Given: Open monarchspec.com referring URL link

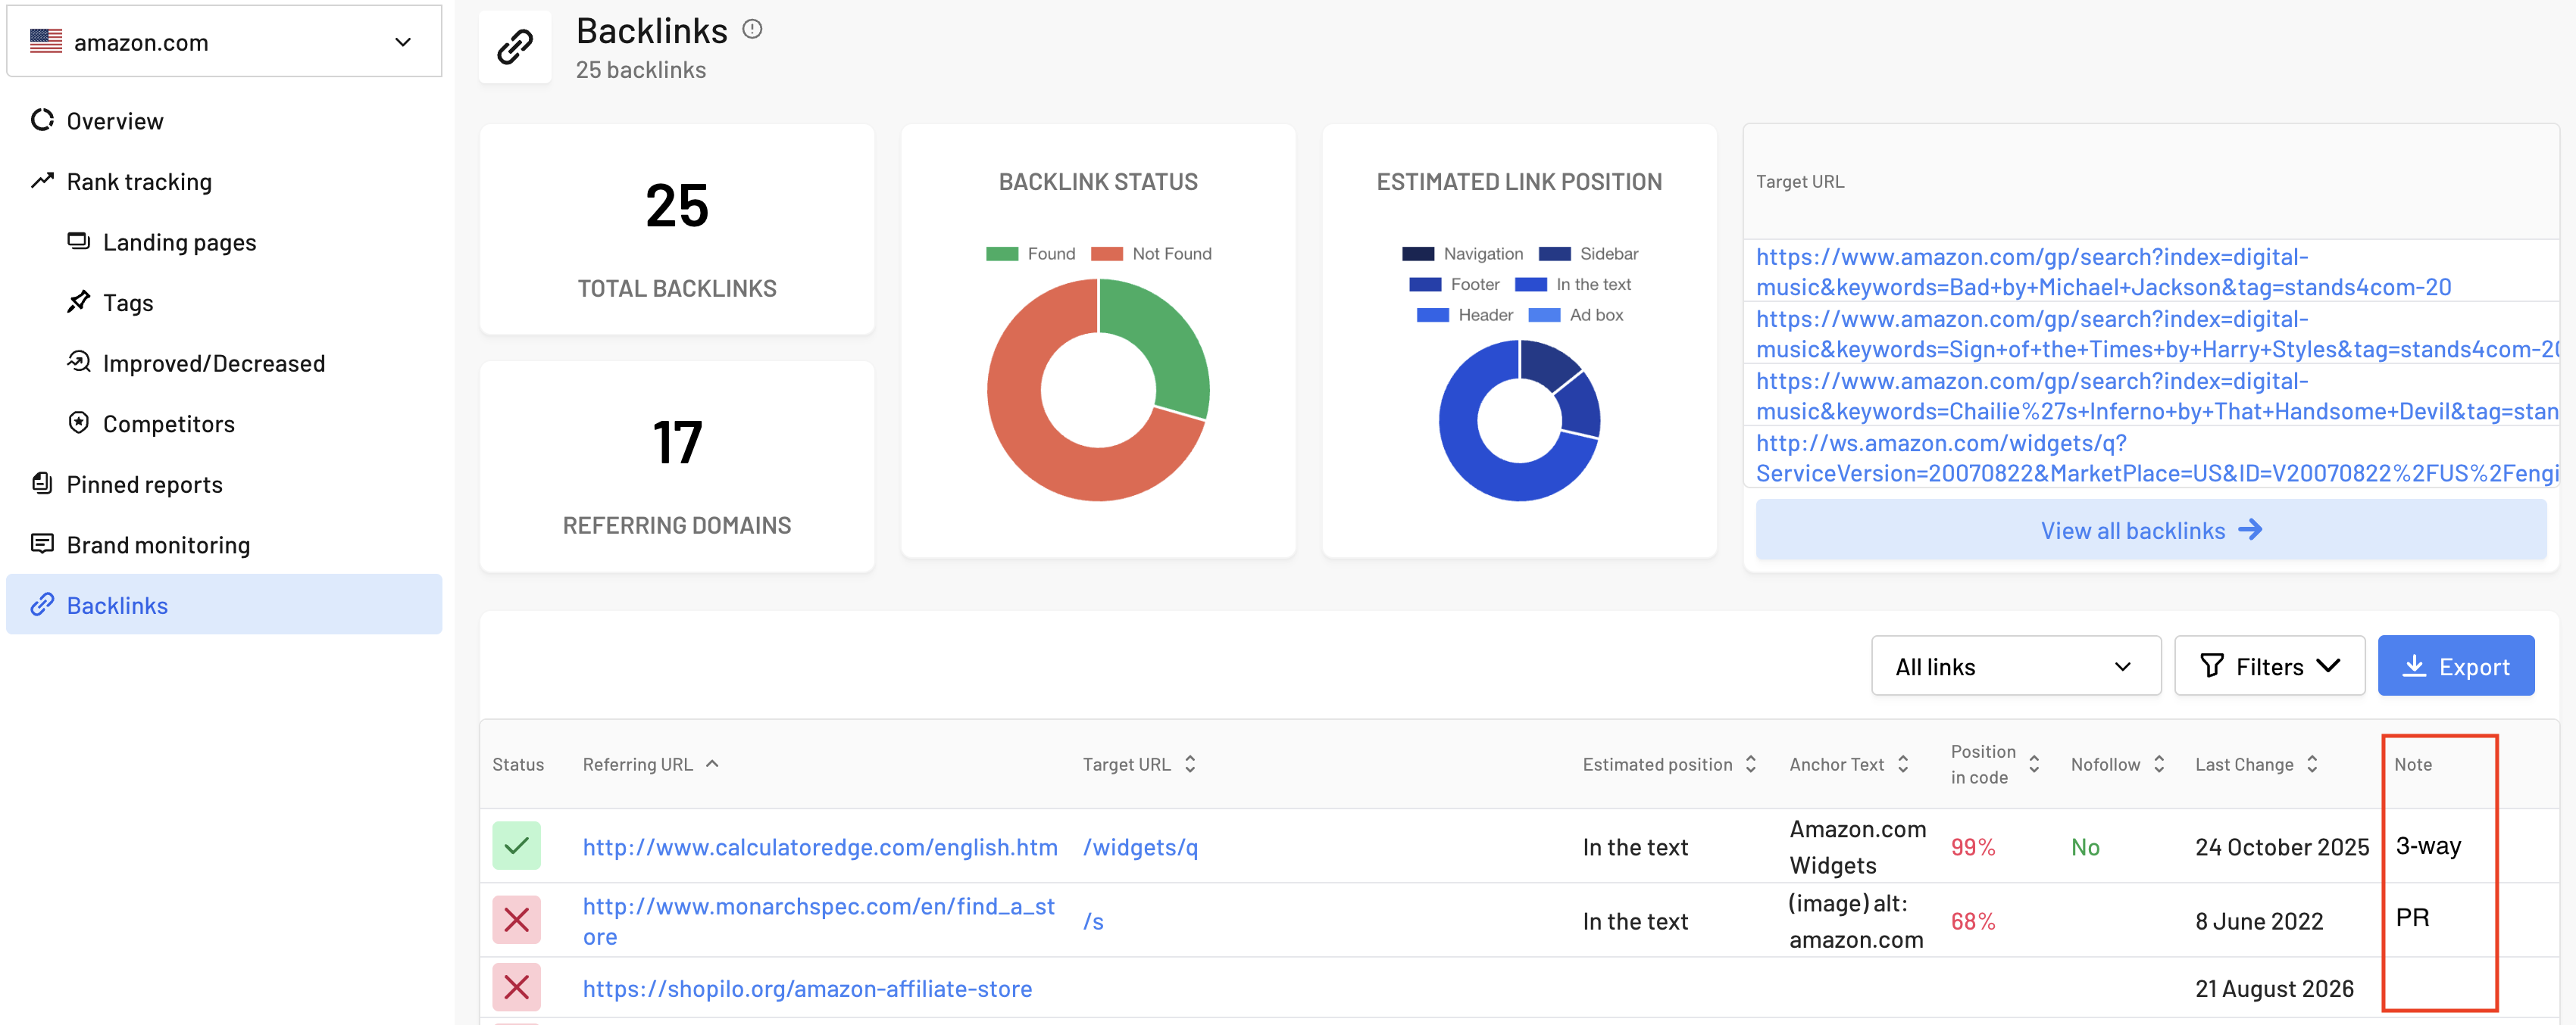Looking at the screenshot, I should click(x=819, y=921).
